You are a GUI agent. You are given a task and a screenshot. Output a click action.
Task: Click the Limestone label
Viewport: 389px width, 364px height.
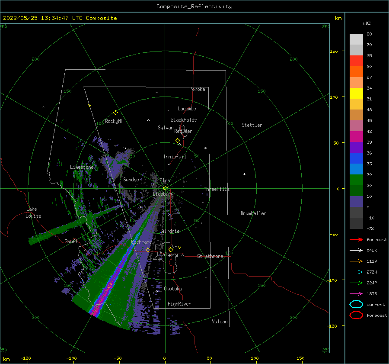[82, 167]
